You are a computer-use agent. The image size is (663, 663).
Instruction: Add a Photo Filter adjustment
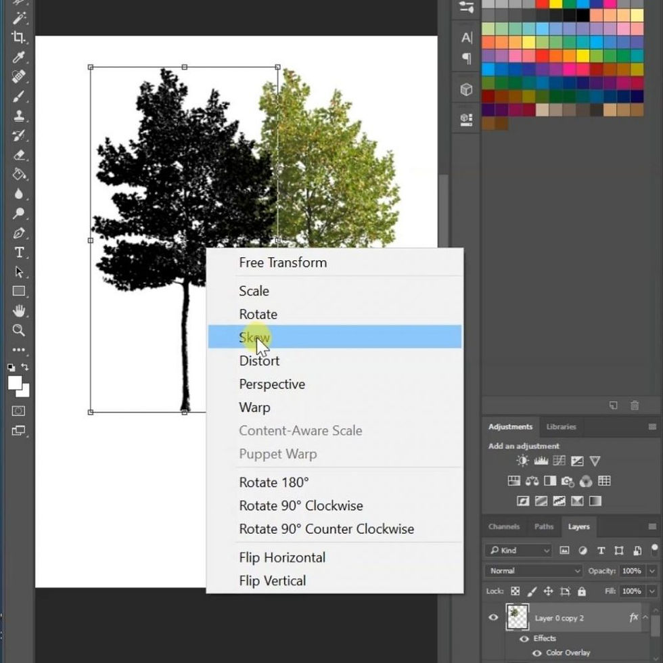(568, 481)
